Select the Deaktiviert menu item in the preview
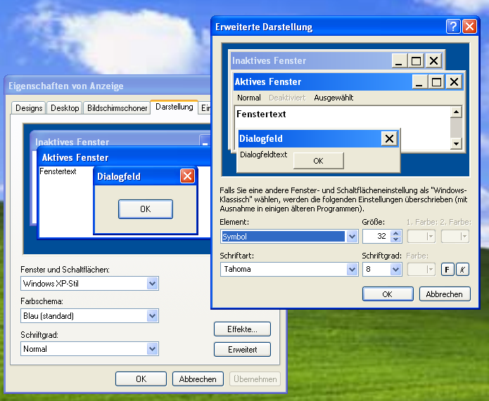489x401 pixels. point(287,98)
